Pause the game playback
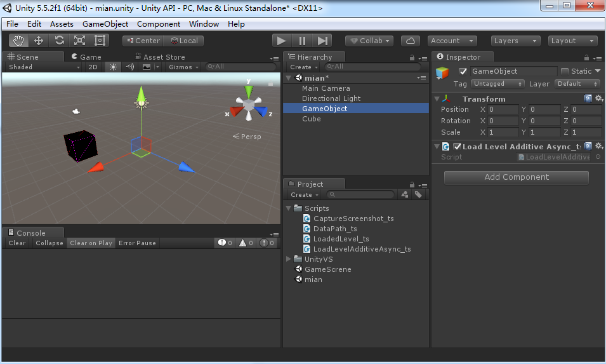606x364 pixels. 302,41
